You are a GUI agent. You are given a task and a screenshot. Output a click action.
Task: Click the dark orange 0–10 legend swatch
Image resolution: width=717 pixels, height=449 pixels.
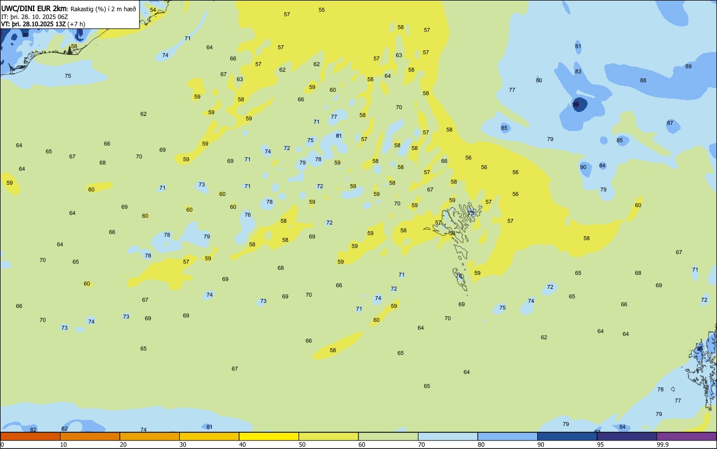point(30,436)
